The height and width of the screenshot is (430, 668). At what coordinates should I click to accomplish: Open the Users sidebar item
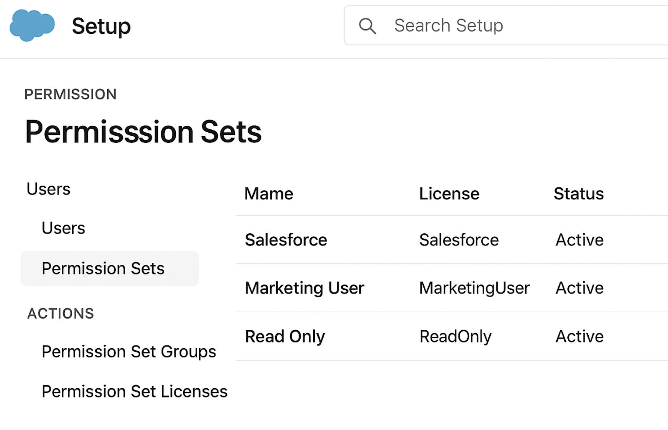click(63, 228)
